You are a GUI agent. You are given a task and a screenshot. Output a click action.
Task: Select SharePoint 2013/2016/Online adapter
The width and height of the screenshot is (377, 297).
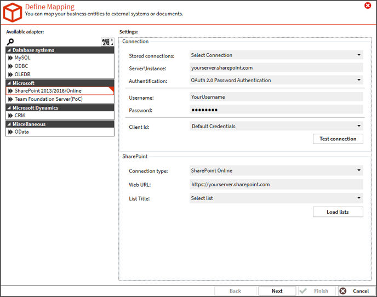tap(60, 91)
